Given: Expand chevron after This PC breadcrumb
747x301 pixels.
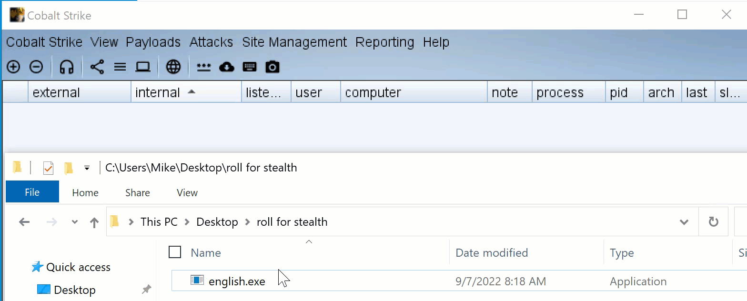Looking at the screenshot, I should (x=187, y=222).
